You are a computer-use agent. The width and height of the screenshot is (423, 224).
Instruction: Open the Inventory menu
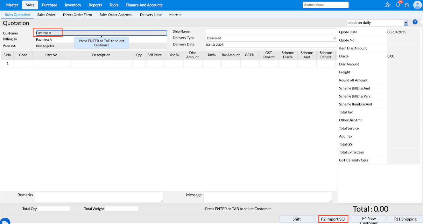click(x=73, y=5)
